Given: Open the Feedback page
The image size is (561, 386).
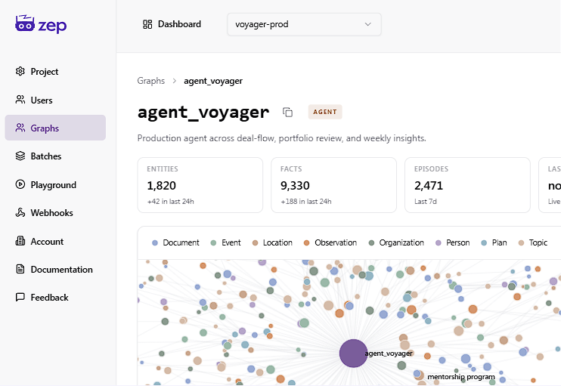Looking at the screenshot, I should pos(55,298).
